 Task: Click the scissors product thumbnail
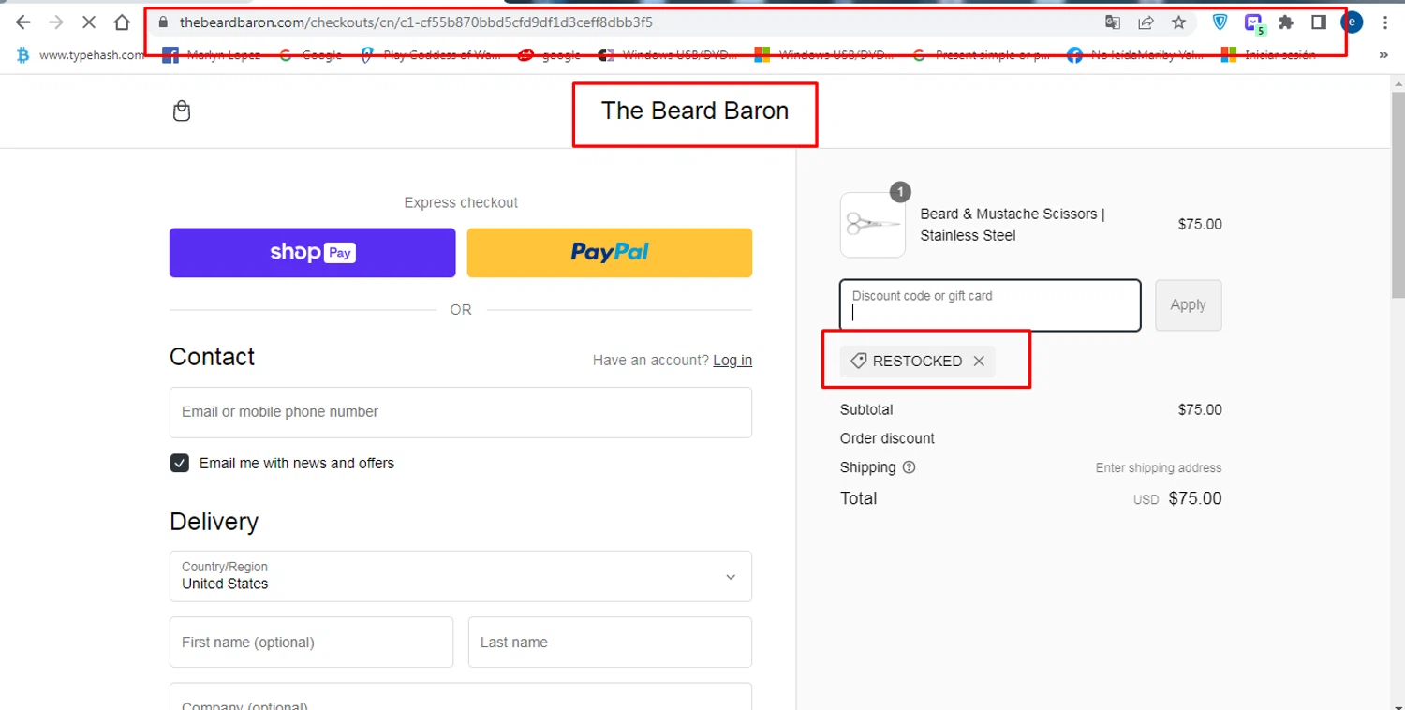pyautogui.click(x=873, y=225)
